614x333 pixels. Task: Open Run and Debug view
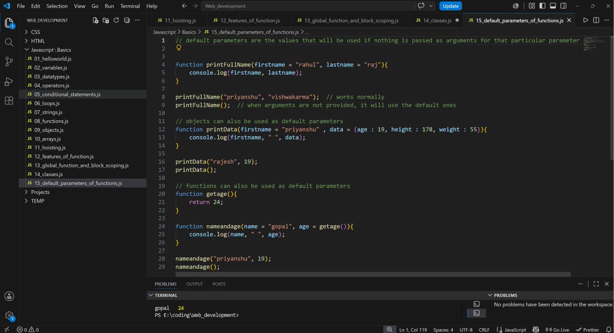9,81
